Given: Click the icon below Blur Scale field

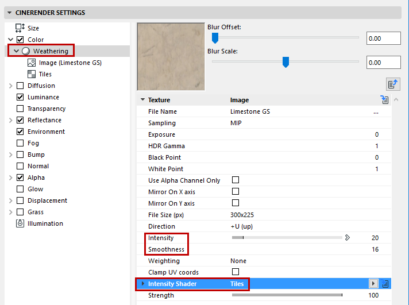Looking at the screenshot, I should (393, 84).
